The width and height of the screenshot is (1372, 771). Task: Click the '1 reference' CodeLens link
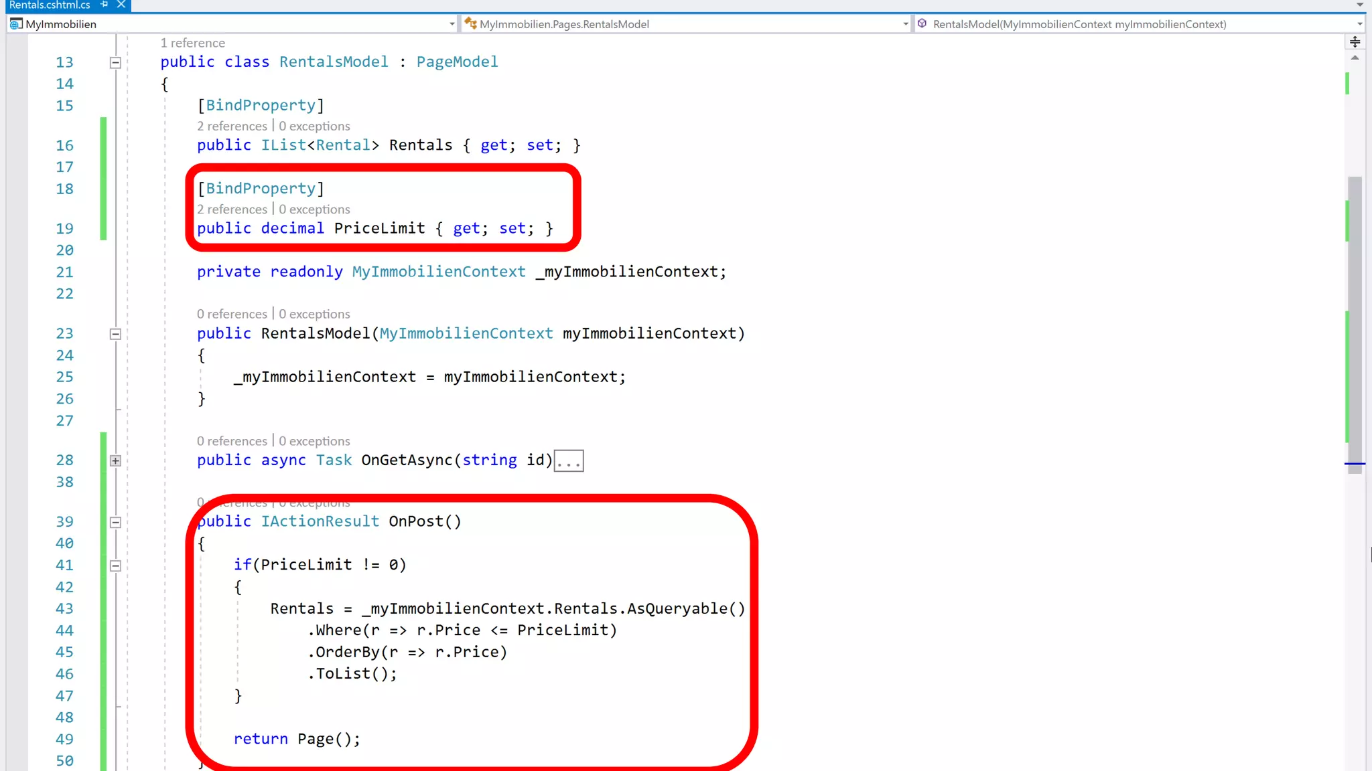tap(192, 43)
